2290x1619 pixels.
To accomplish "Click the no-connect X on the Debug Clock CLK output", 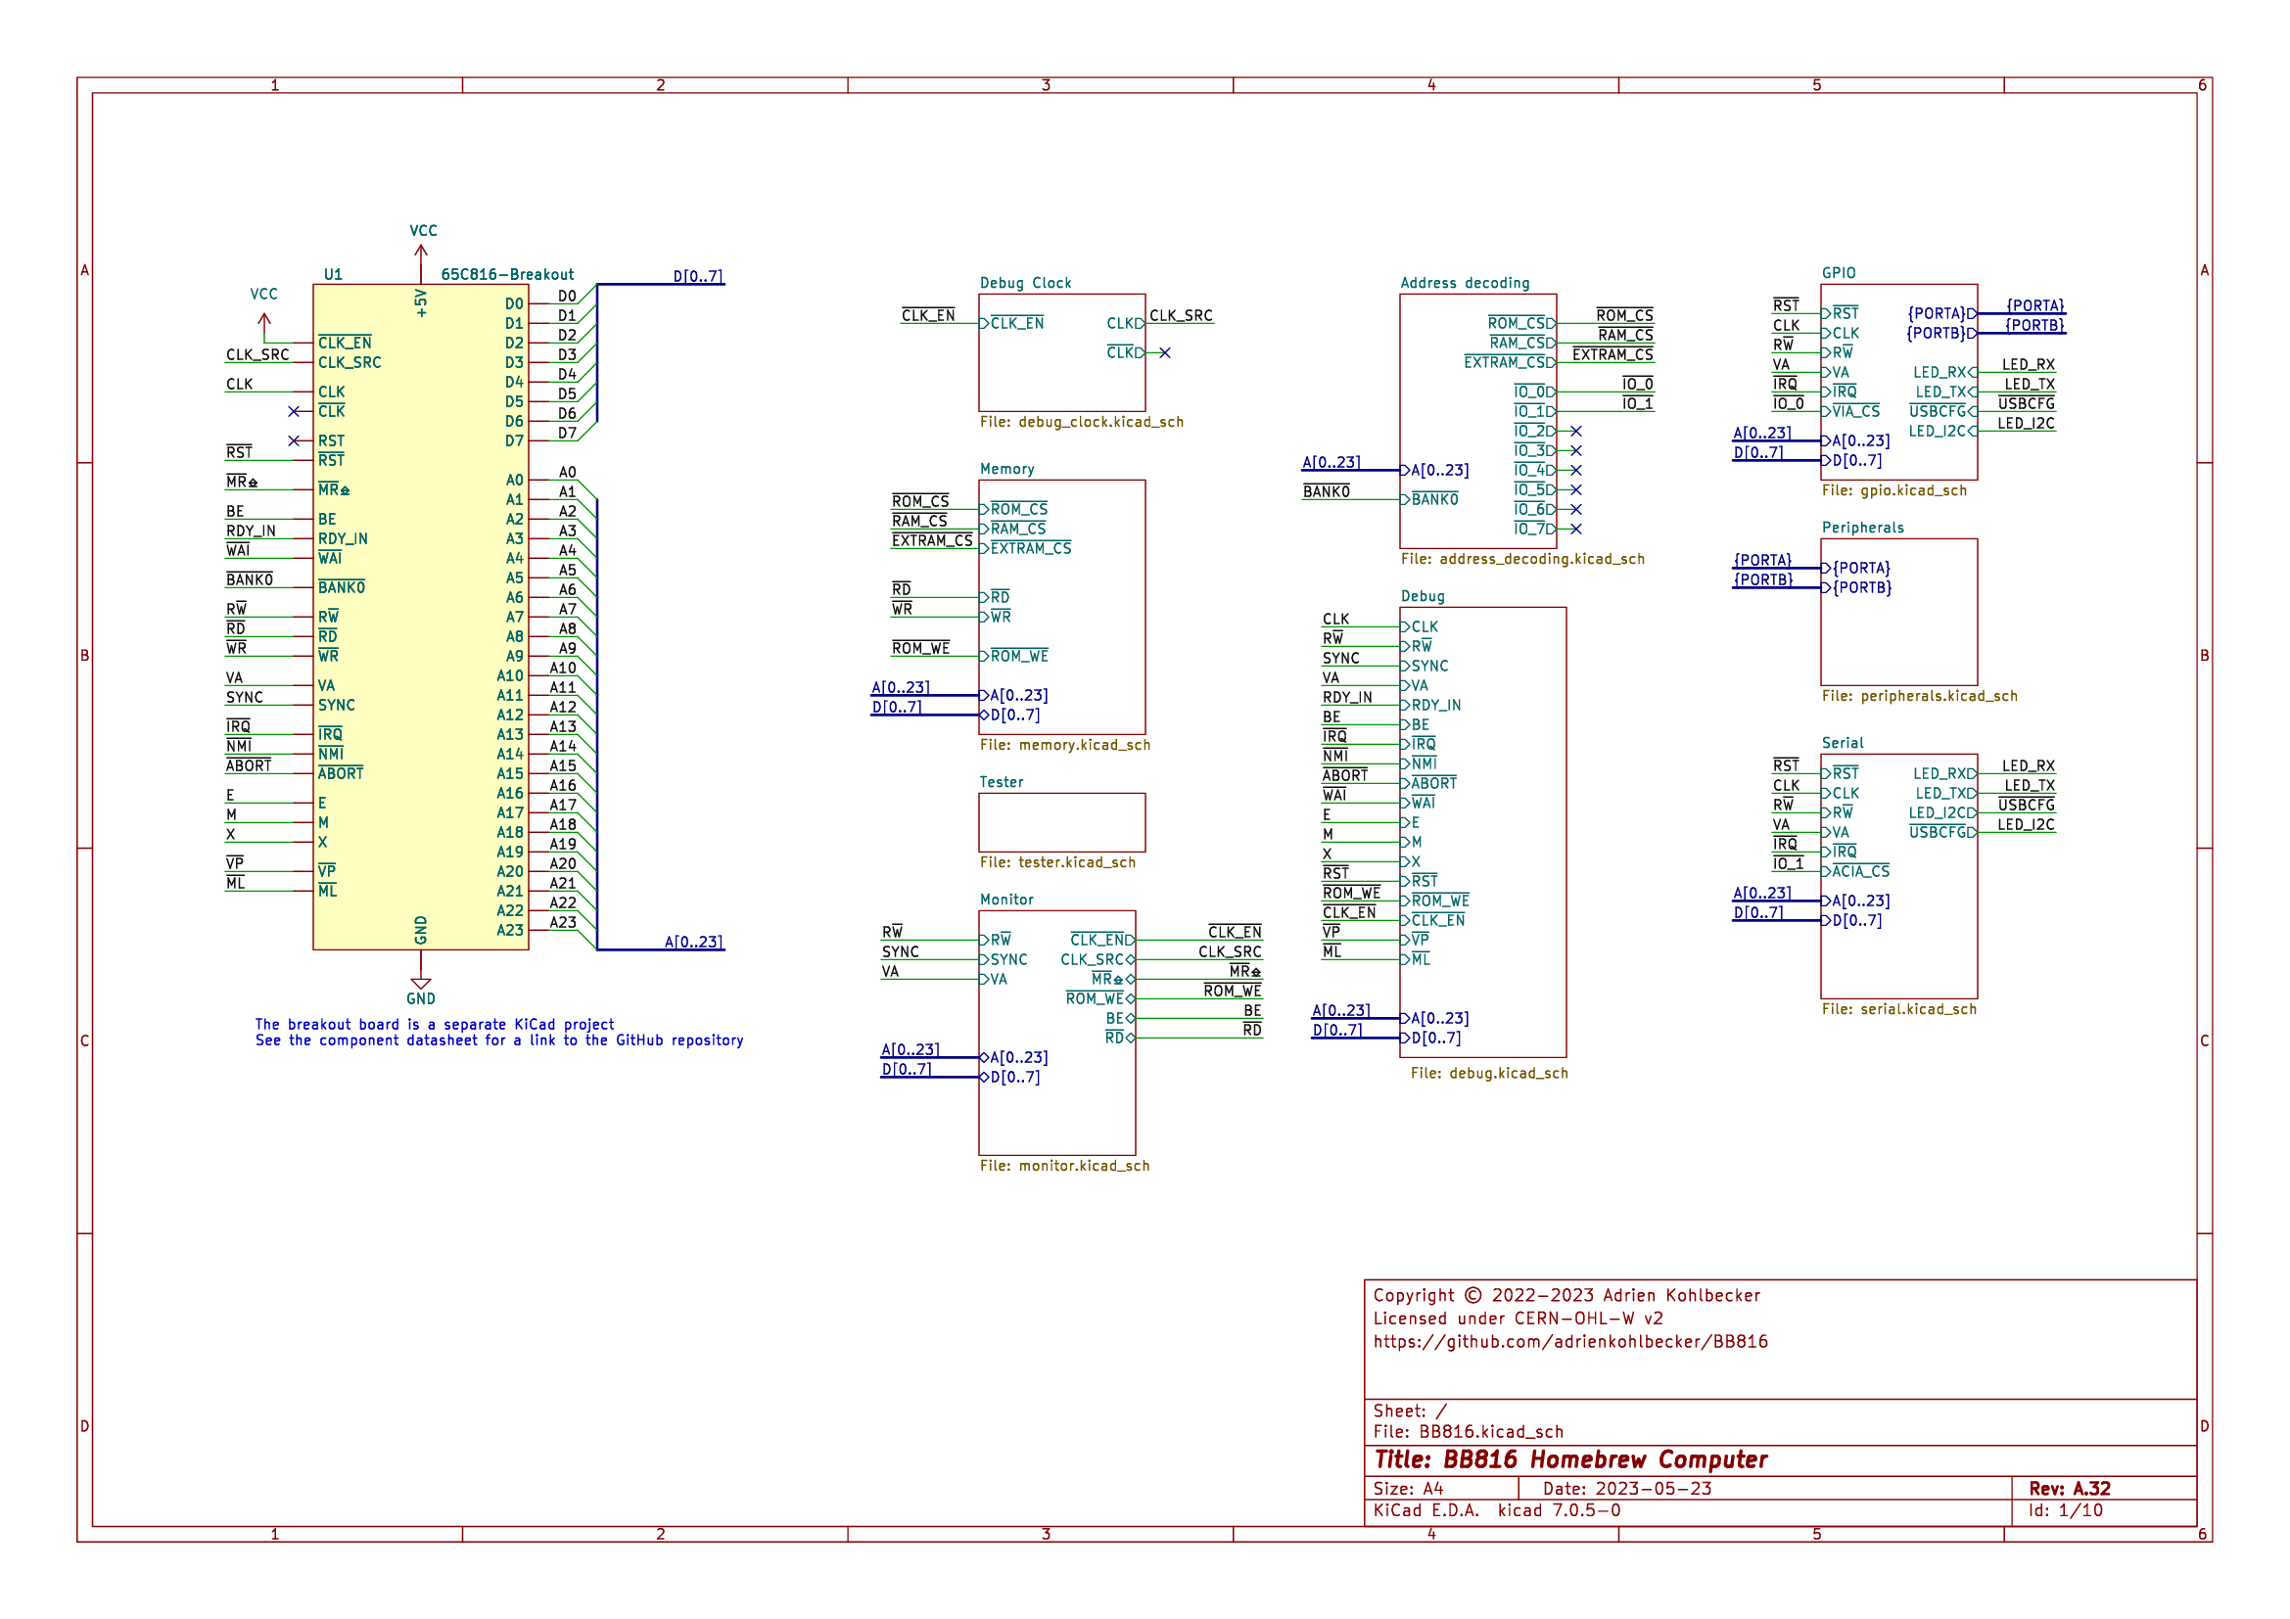I will point(1164,353).
